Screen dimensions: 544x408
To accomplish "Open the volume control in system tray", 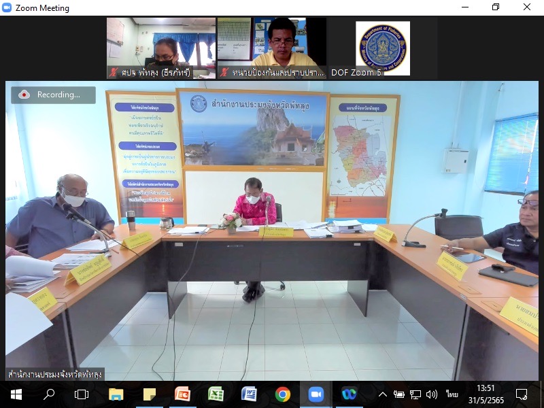I will coord(431,394).
